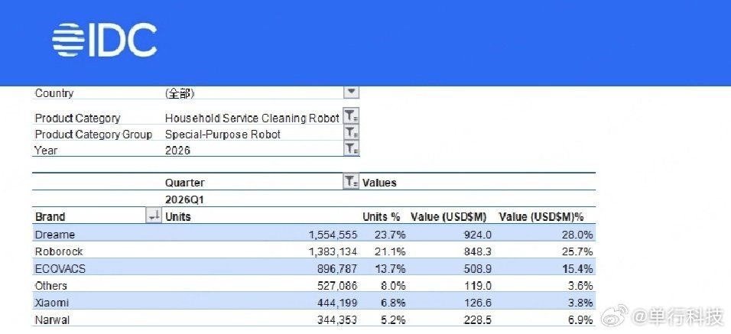Select the ECOVACS brand cell

tap(60, 269)
